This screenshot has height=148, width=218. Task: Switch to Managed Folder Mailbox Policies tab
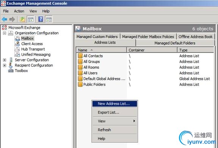click(148, 37)
